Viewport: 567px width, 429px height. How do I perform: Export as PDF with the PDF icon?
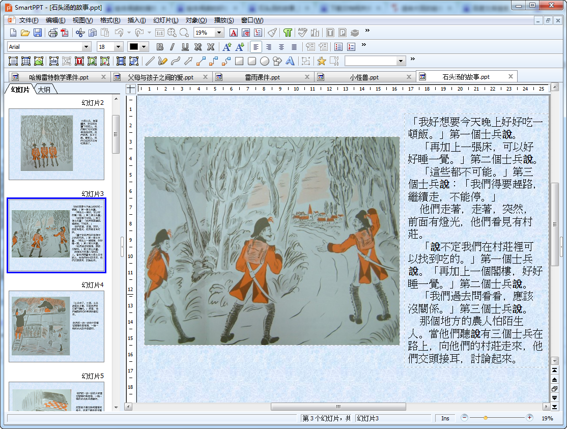tap(65, 33)
